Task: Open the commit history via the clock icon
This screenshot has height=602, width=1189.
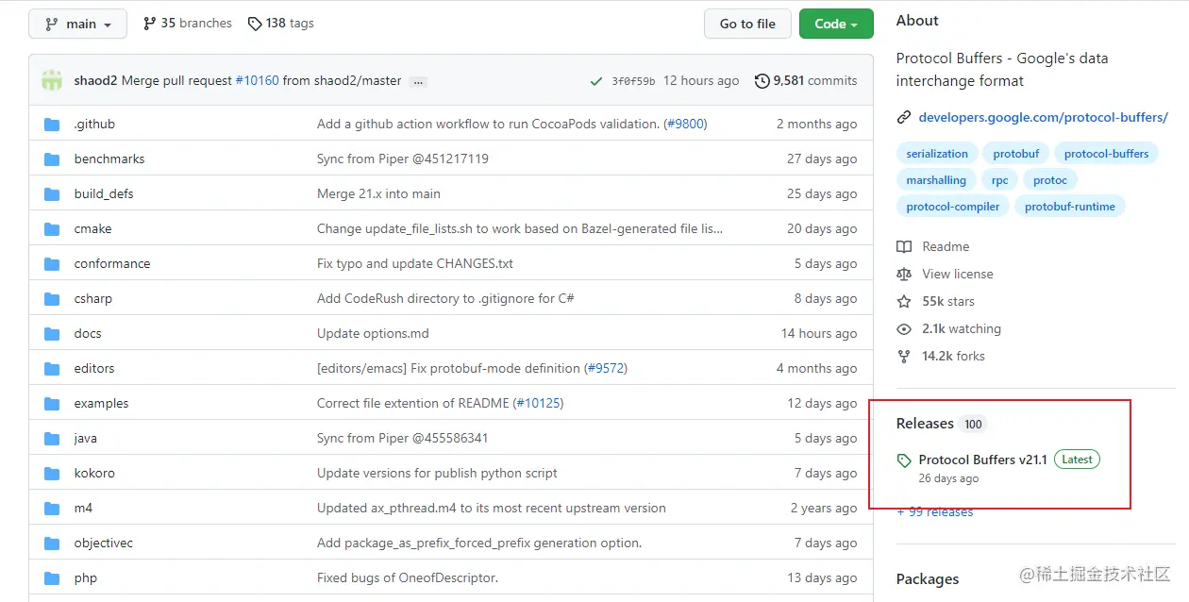Action: pyautogui.click(x=762, y=80)
